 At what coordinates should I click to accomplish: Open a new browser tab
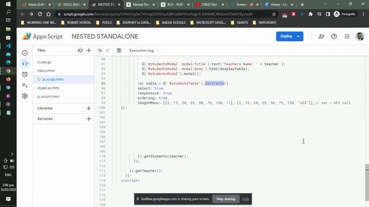pyautogui.click(x=302, y=5)
